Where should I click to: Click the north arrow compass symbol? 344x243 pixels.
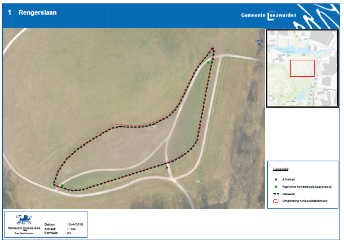pos(259,43)
